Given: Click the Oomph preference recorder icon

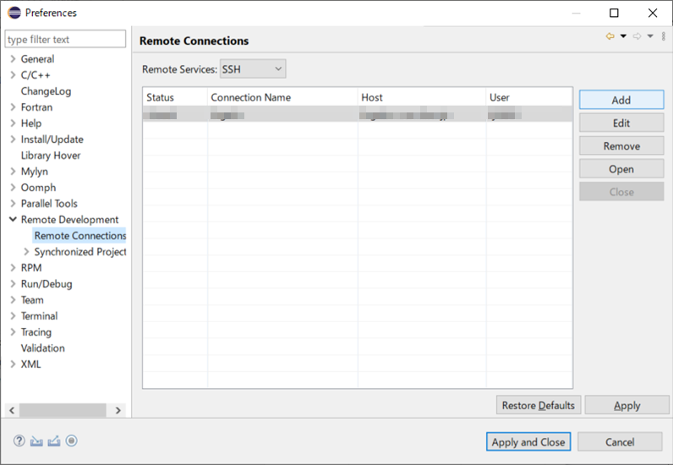Looking at the screenshot, I should click(72, 440).
